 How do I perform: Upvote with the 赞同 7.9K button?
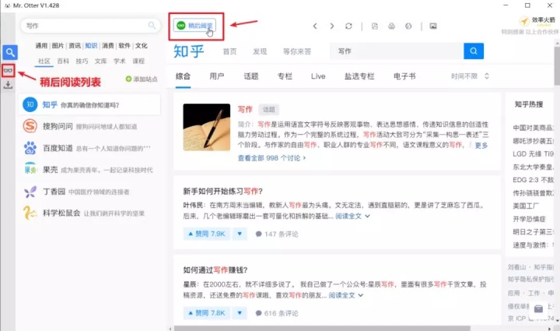[x=206, y=234]
